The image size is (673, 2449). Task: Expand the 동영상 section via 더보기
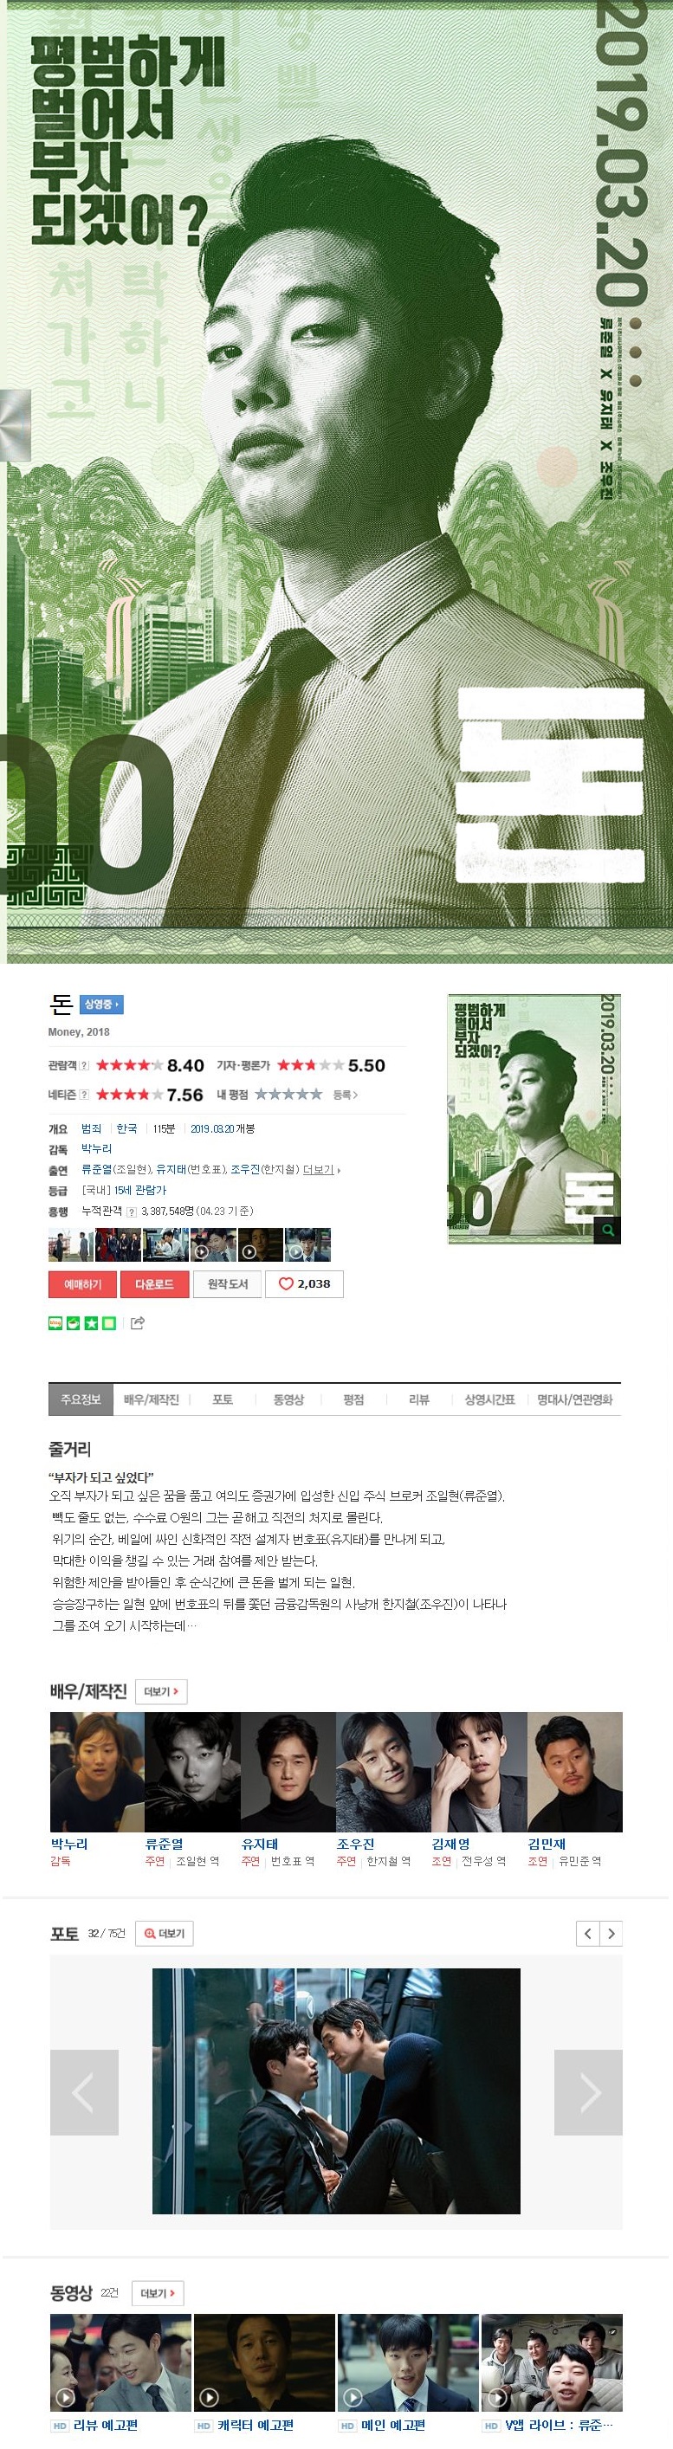tap(158, 2293)
